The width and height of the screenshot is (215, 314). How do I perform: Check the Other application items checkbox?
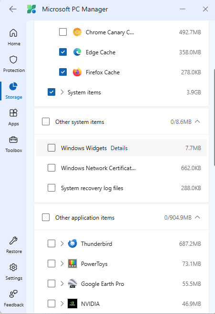pyautogui.click(x=46, y=217)
